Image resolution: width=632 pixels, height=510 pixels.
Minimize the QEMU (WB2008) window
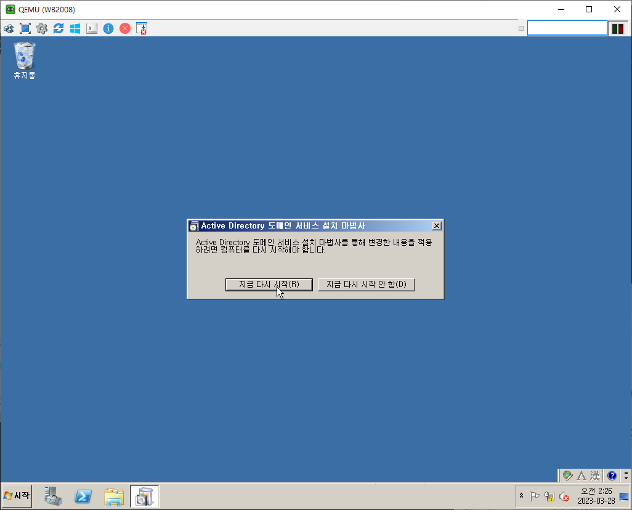tap(561, 9)
